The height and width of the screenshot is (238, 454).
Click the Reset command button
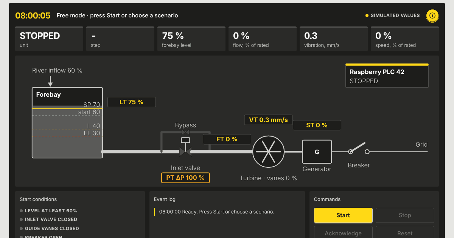(x=405, y=233)
